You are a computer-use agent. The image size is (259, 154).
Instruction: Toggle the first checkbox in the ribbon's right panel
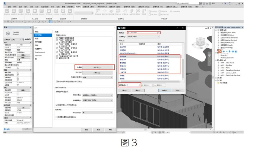150,12
